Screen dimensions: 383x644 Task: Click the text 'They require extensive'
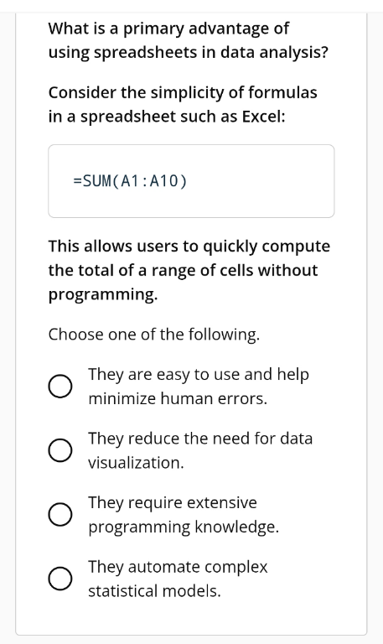click(x=173, y=503)
